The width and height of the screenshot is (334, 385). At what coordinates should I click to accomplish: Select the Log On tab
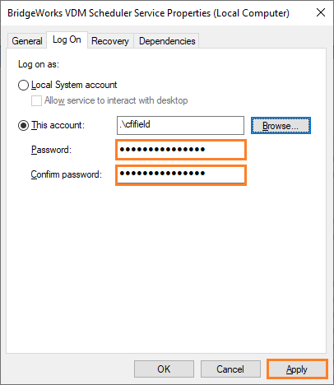(67, 39)
